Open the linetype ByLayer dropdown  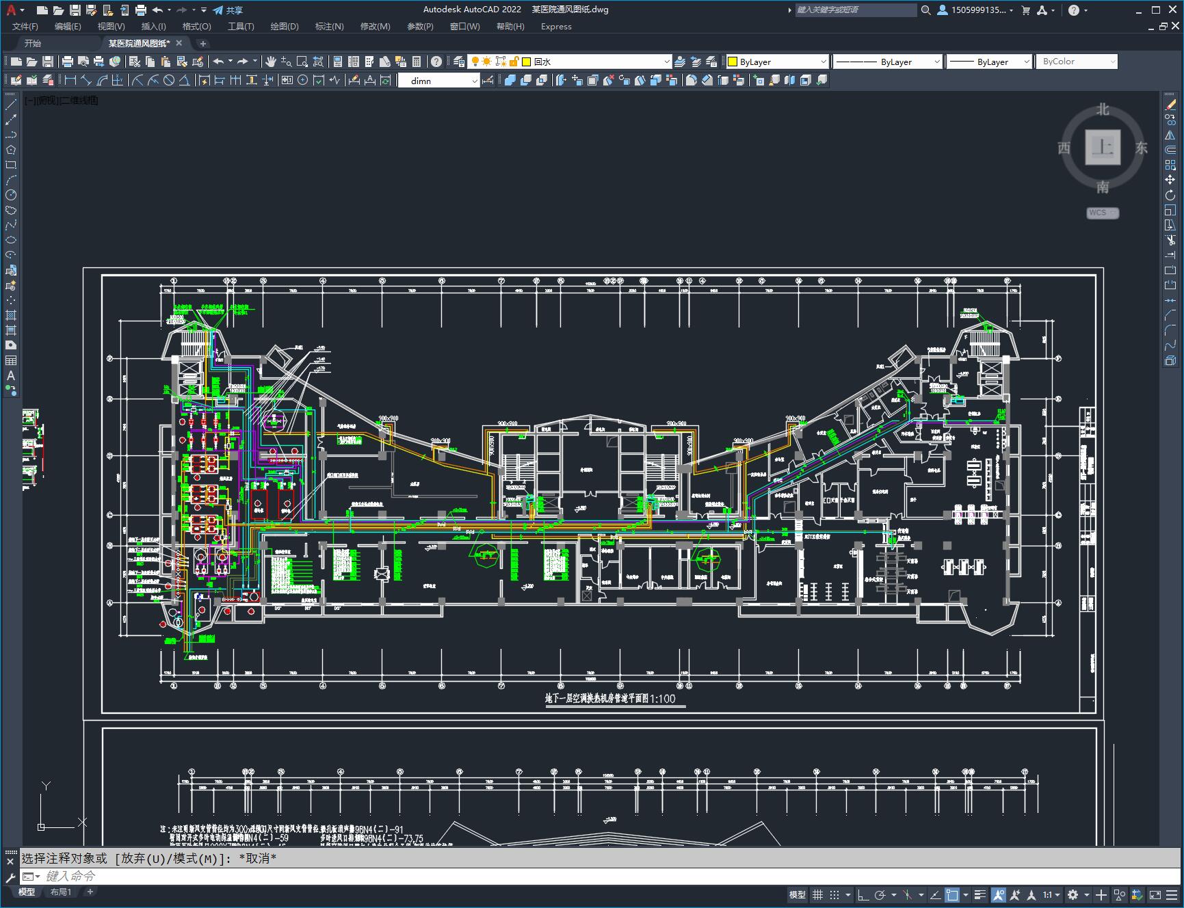pos(887,62)
